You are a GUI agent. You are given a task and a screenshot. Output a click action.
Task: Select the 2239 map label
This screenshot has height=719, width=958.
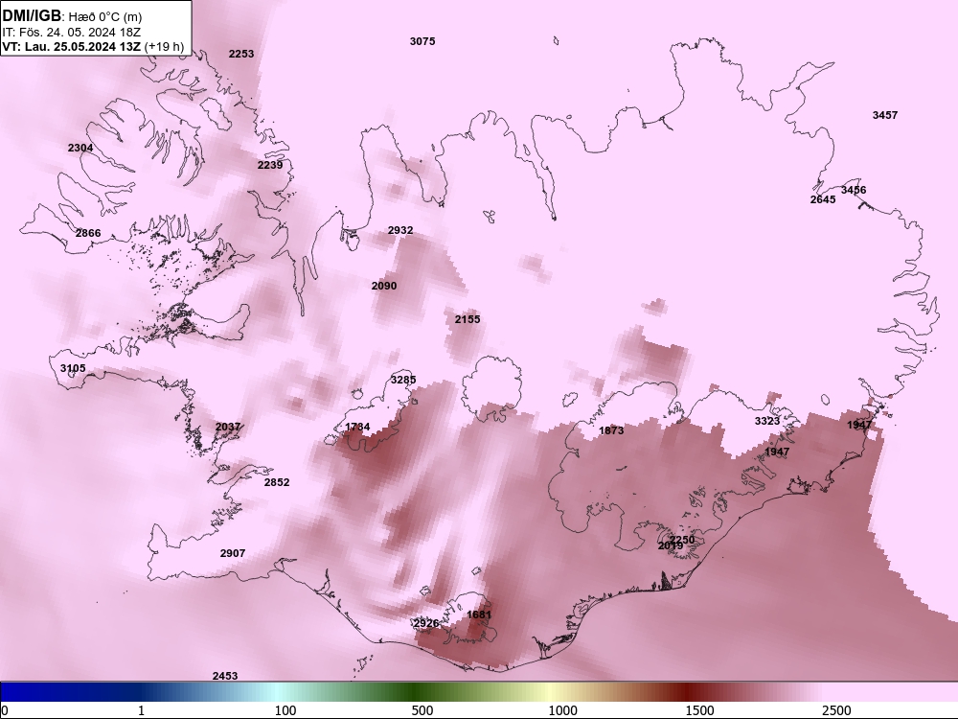270,165
